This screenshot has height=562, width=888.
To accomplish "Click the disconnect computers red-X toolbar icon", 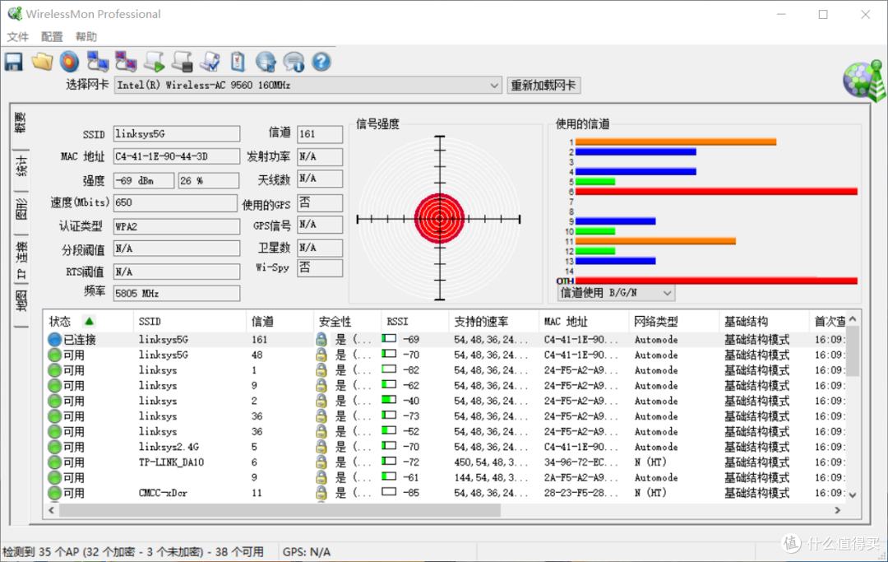I will pos(126,62).
